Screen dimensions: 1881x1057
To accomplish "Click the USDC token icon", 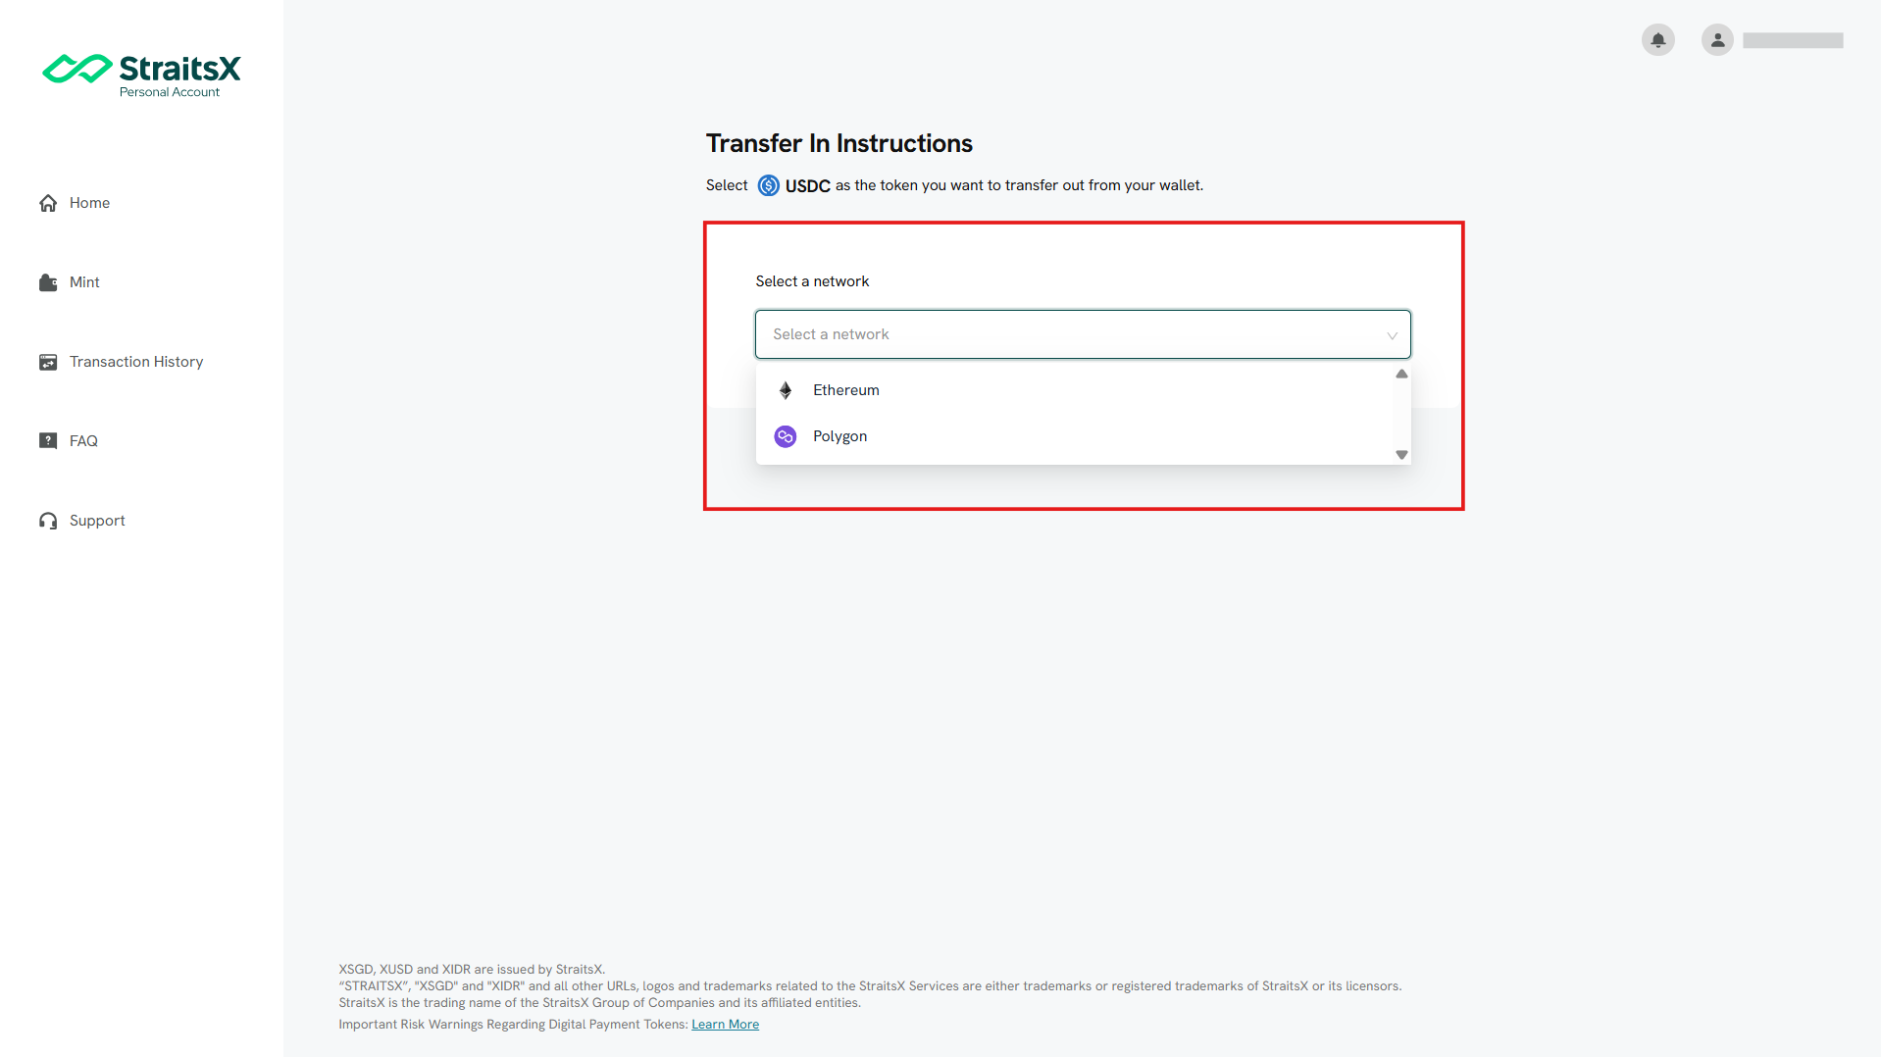I will 769,185.
